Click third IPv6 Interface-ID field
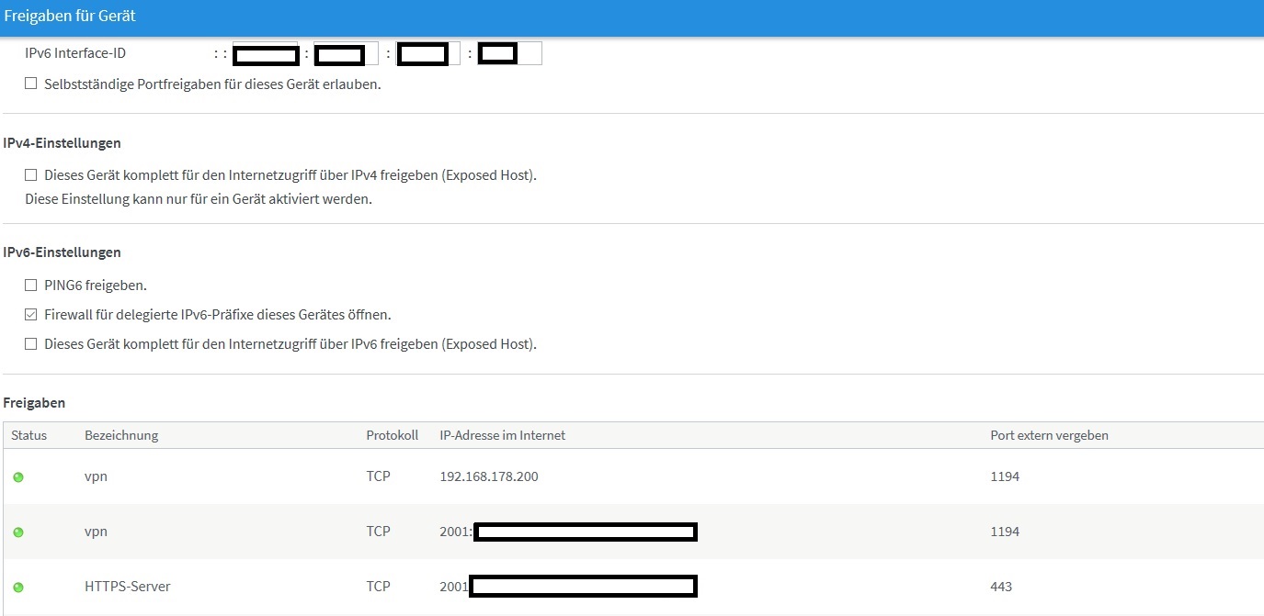1264x616 pixels. 427,54
